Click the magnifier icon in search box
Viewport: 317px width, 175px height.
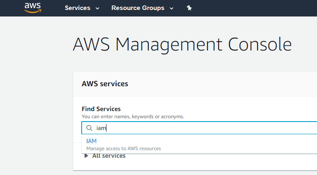point(89,128)
